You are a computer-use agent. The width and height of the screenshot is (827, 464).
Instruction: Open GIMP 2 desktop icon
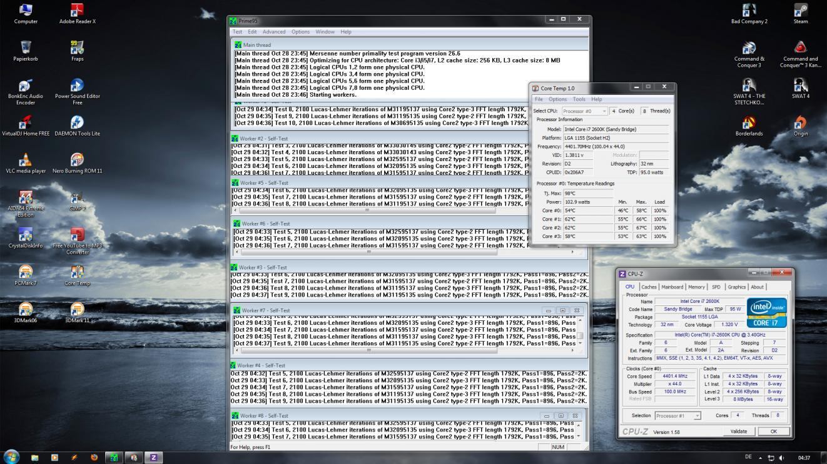click(x=77, y=200)
